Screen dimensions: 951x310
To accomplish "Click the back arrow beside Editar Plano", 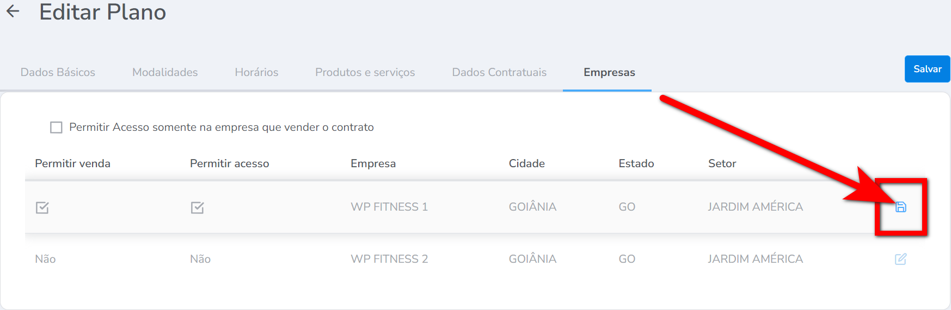I will coord(13,11).
